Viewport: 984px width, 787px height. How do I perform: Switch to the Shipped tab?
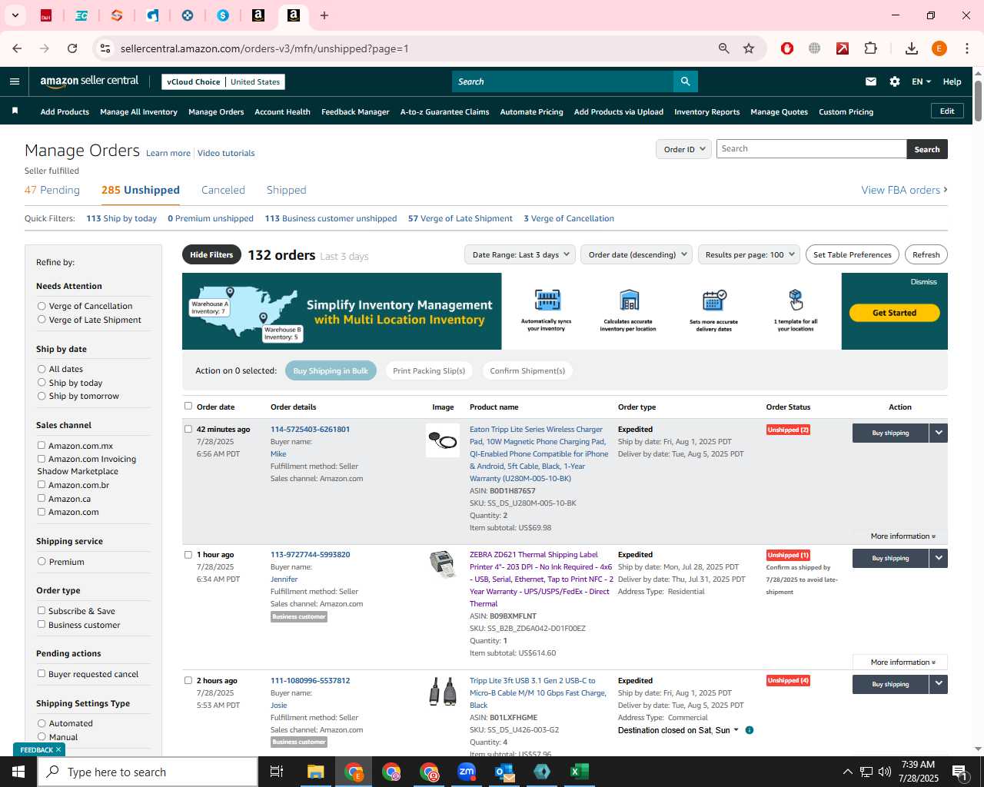click(x=286, y=190)
